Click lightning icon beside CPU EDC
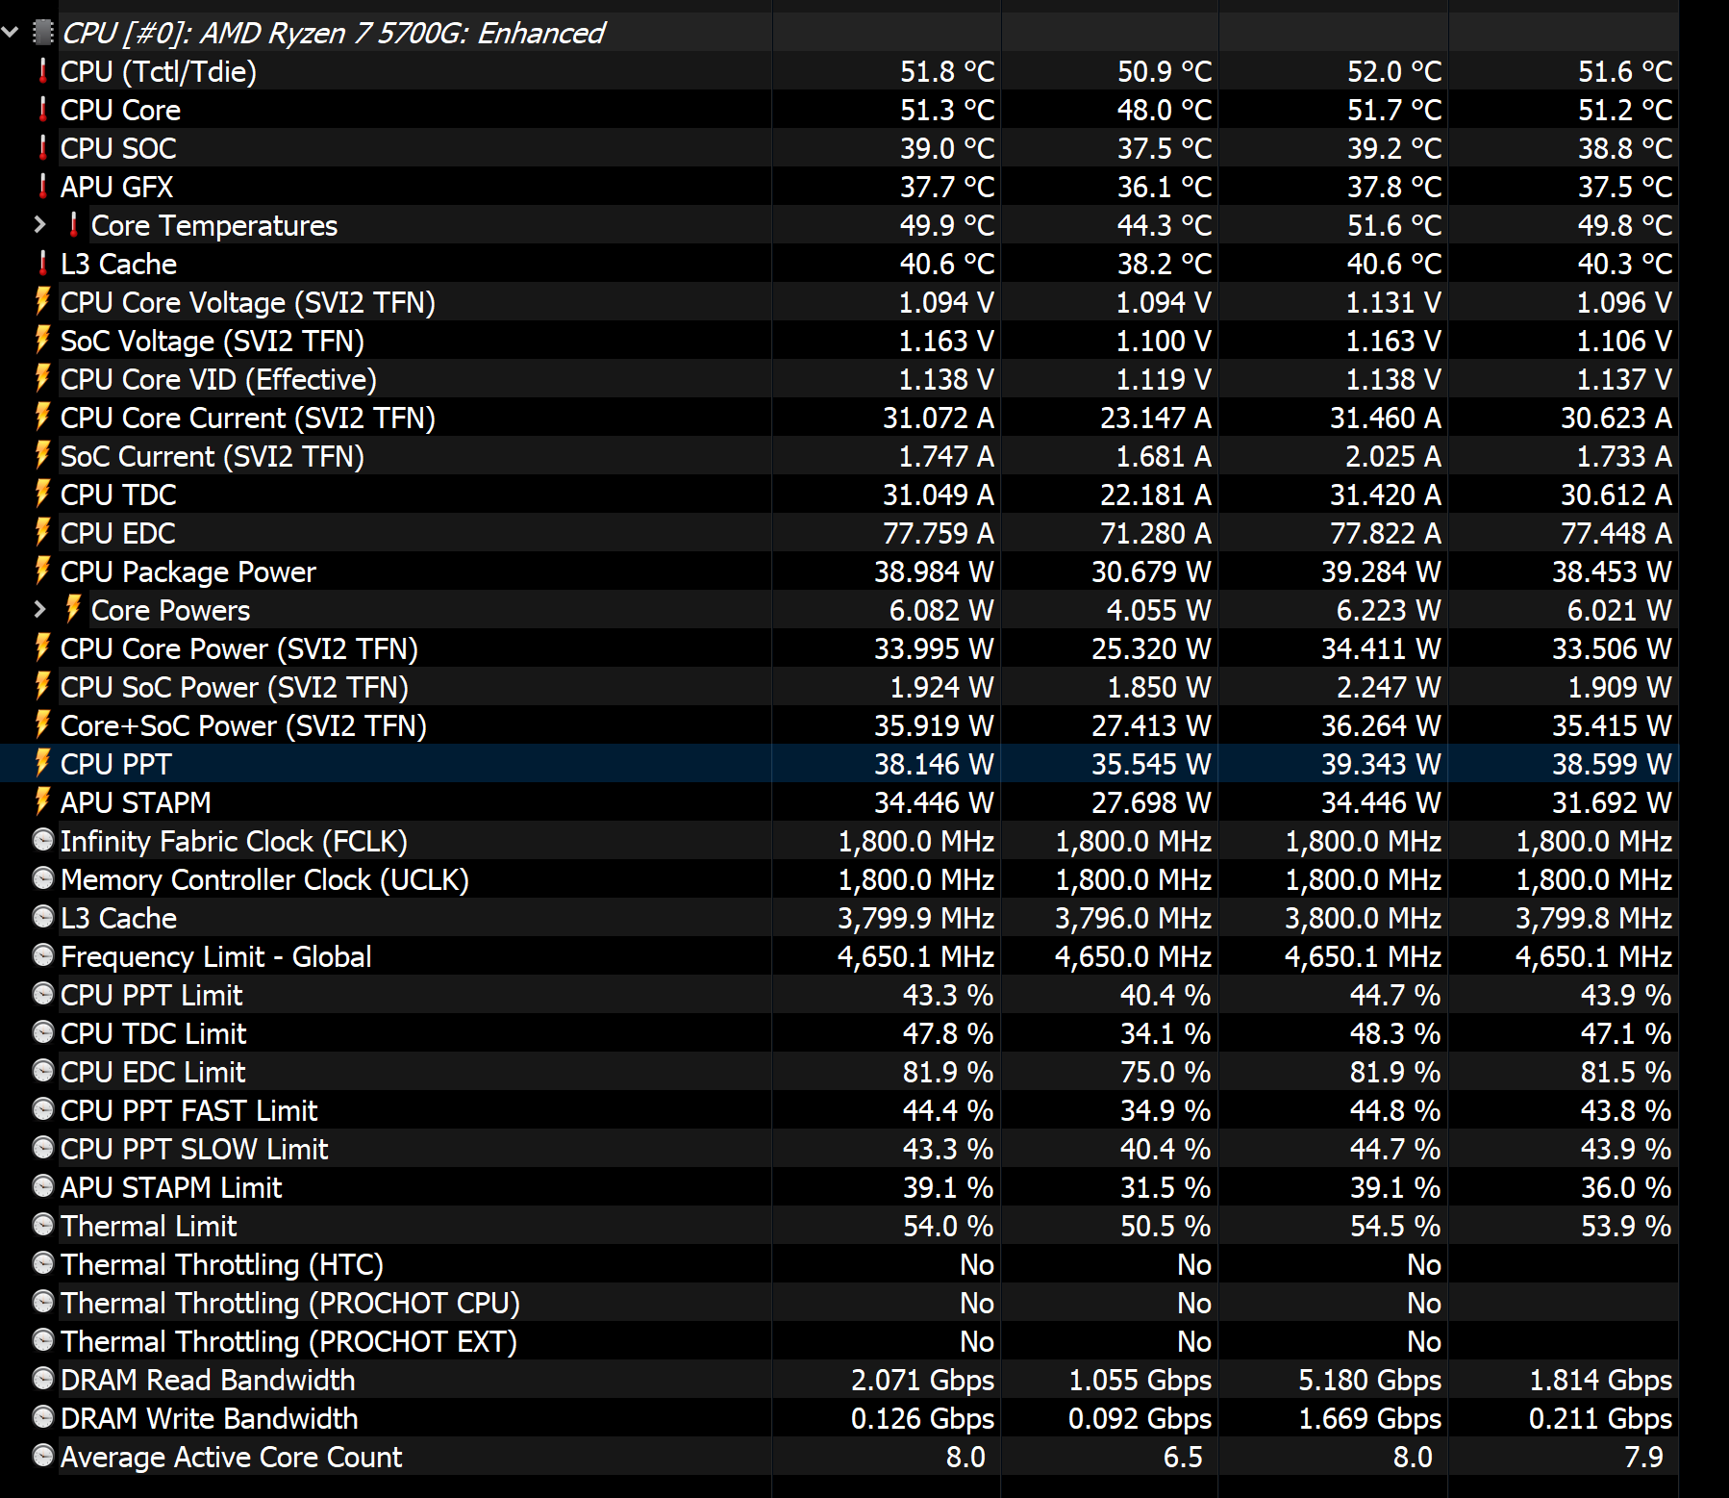 pyautogui.click(x=42, y=532)
